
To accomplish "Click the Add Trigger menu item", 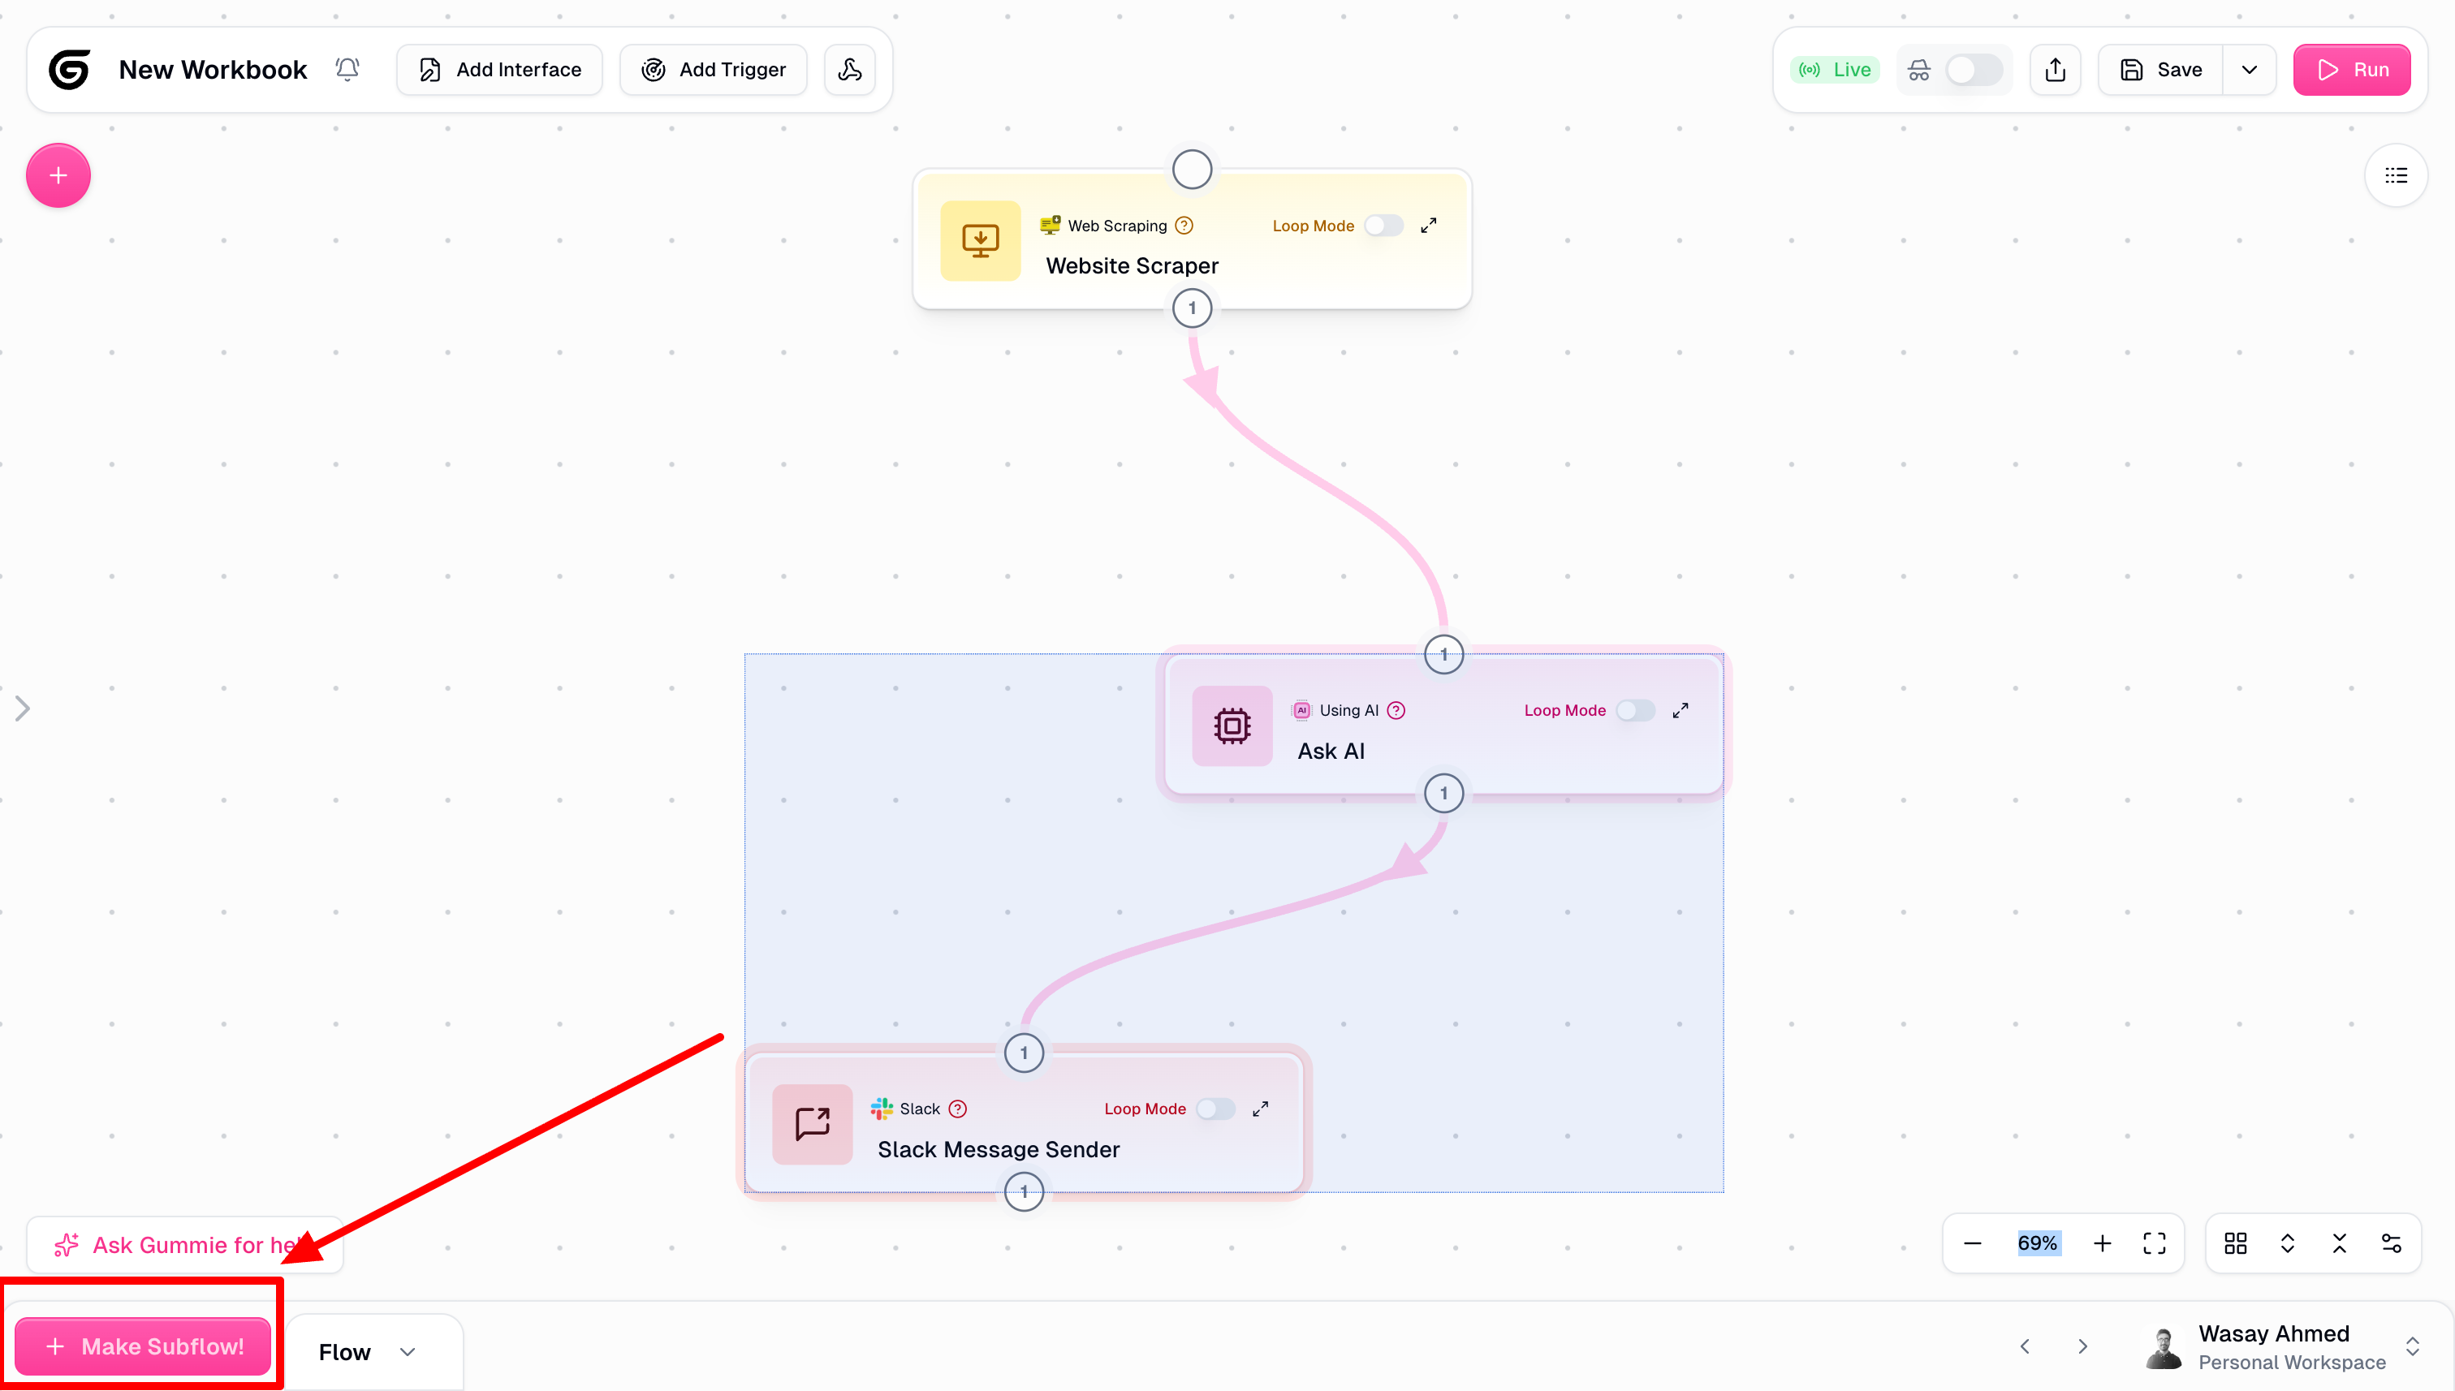I will click(713, 69).
